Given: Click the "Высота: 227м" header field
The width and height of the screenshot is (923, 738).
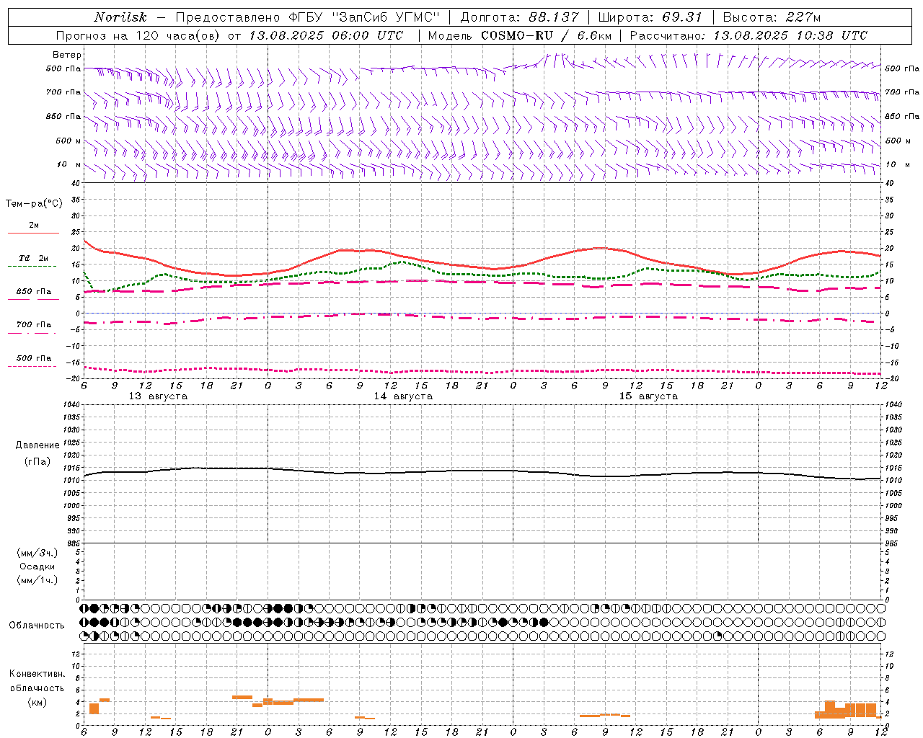Looking at the screenshot, I should [x=771, y=17].
